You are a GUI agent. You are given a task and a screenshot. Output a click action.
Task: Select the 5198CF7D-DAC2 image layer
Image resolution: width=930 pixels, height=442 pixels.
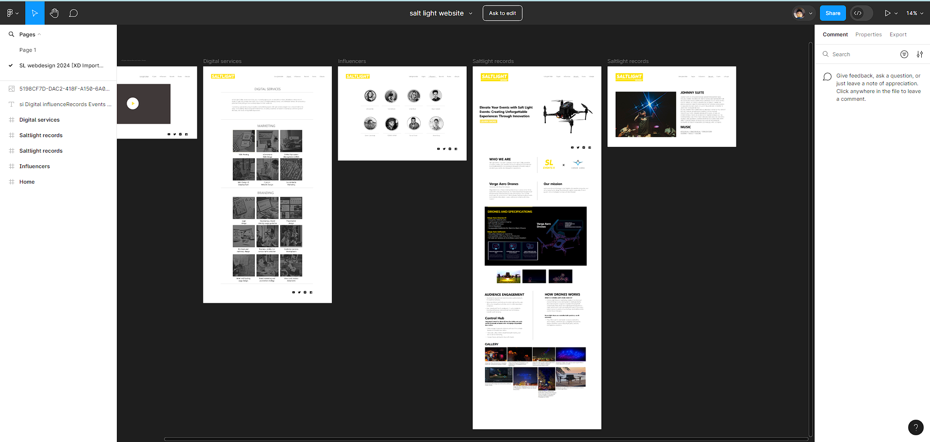point(58,89)
